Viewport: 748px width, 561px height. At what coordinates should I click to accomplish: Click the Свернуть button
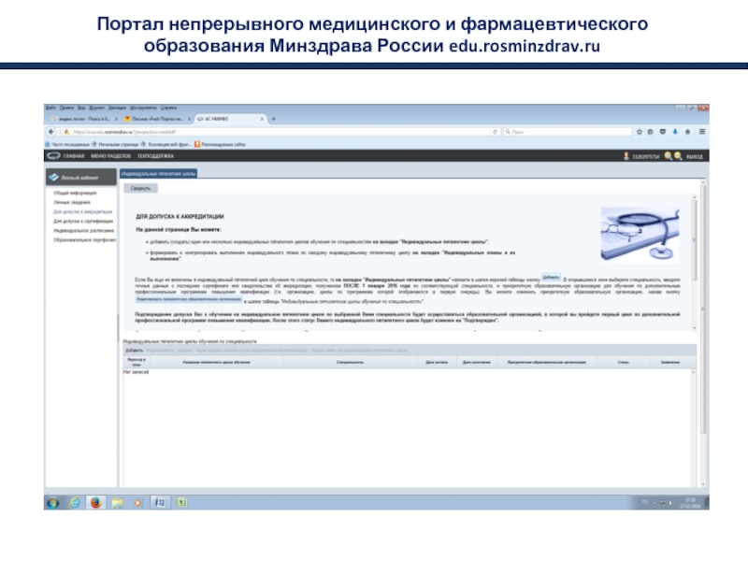[x=140, y=189]
